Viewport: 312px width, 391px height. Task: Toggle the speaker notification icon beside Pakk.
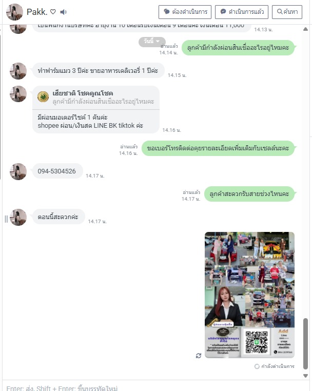coord(63,12)
